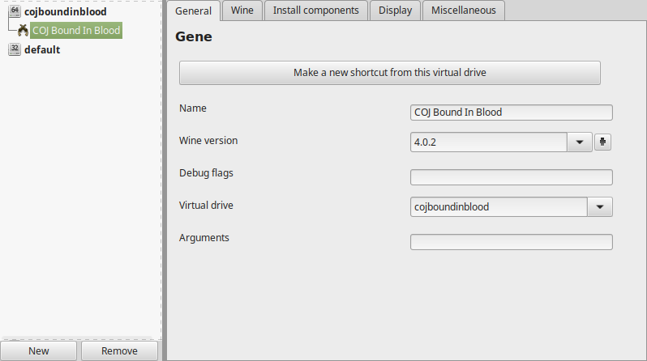This screenshot has width=647, height=361.
Task: Click Make a new shortcut from this virtual drive
Action: pyautogui.click(x=389, y=73)
